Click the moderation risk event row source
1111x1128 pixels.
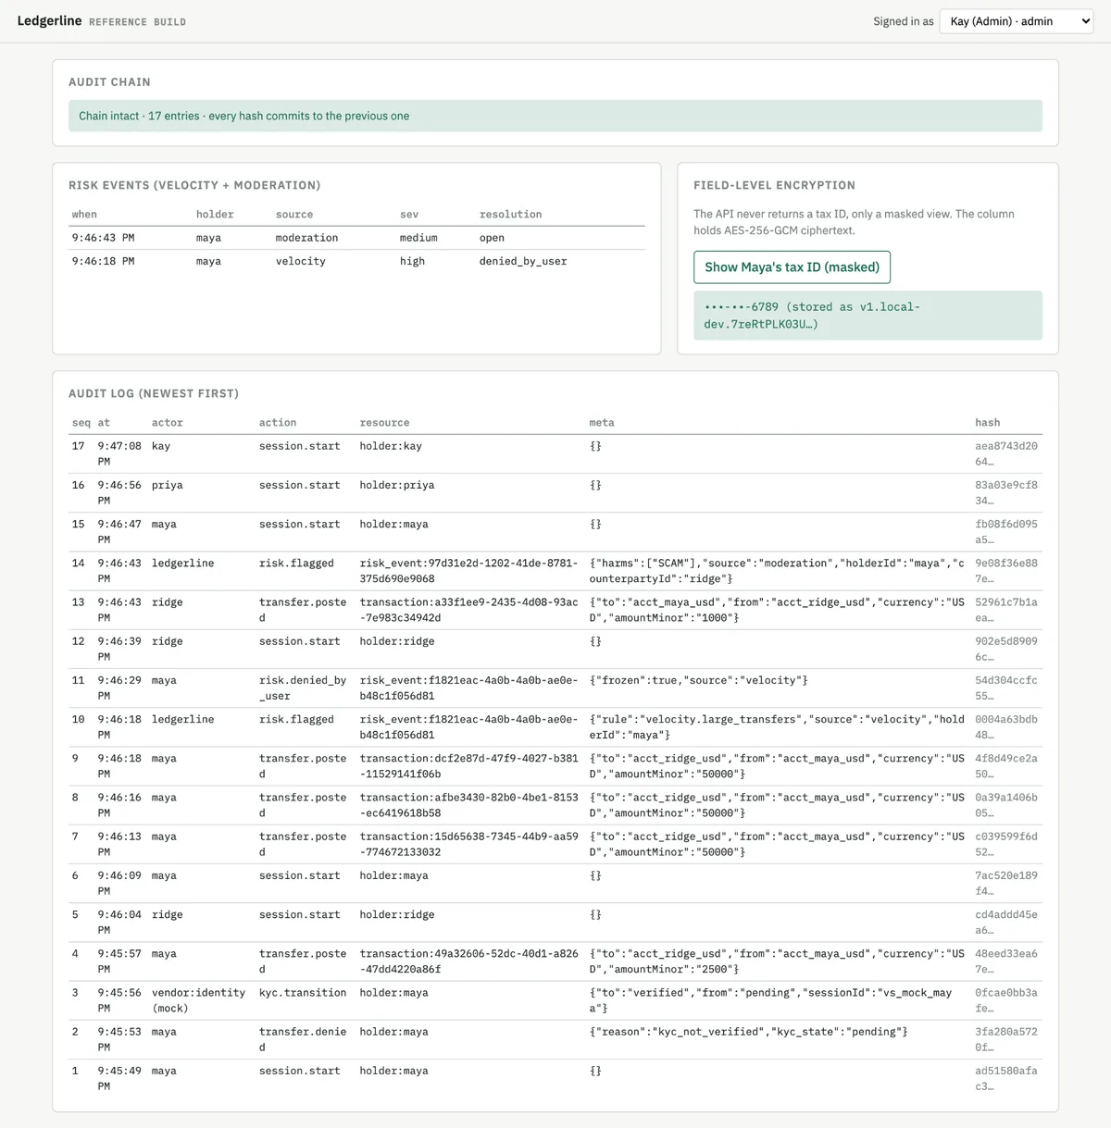click(306, 238)
